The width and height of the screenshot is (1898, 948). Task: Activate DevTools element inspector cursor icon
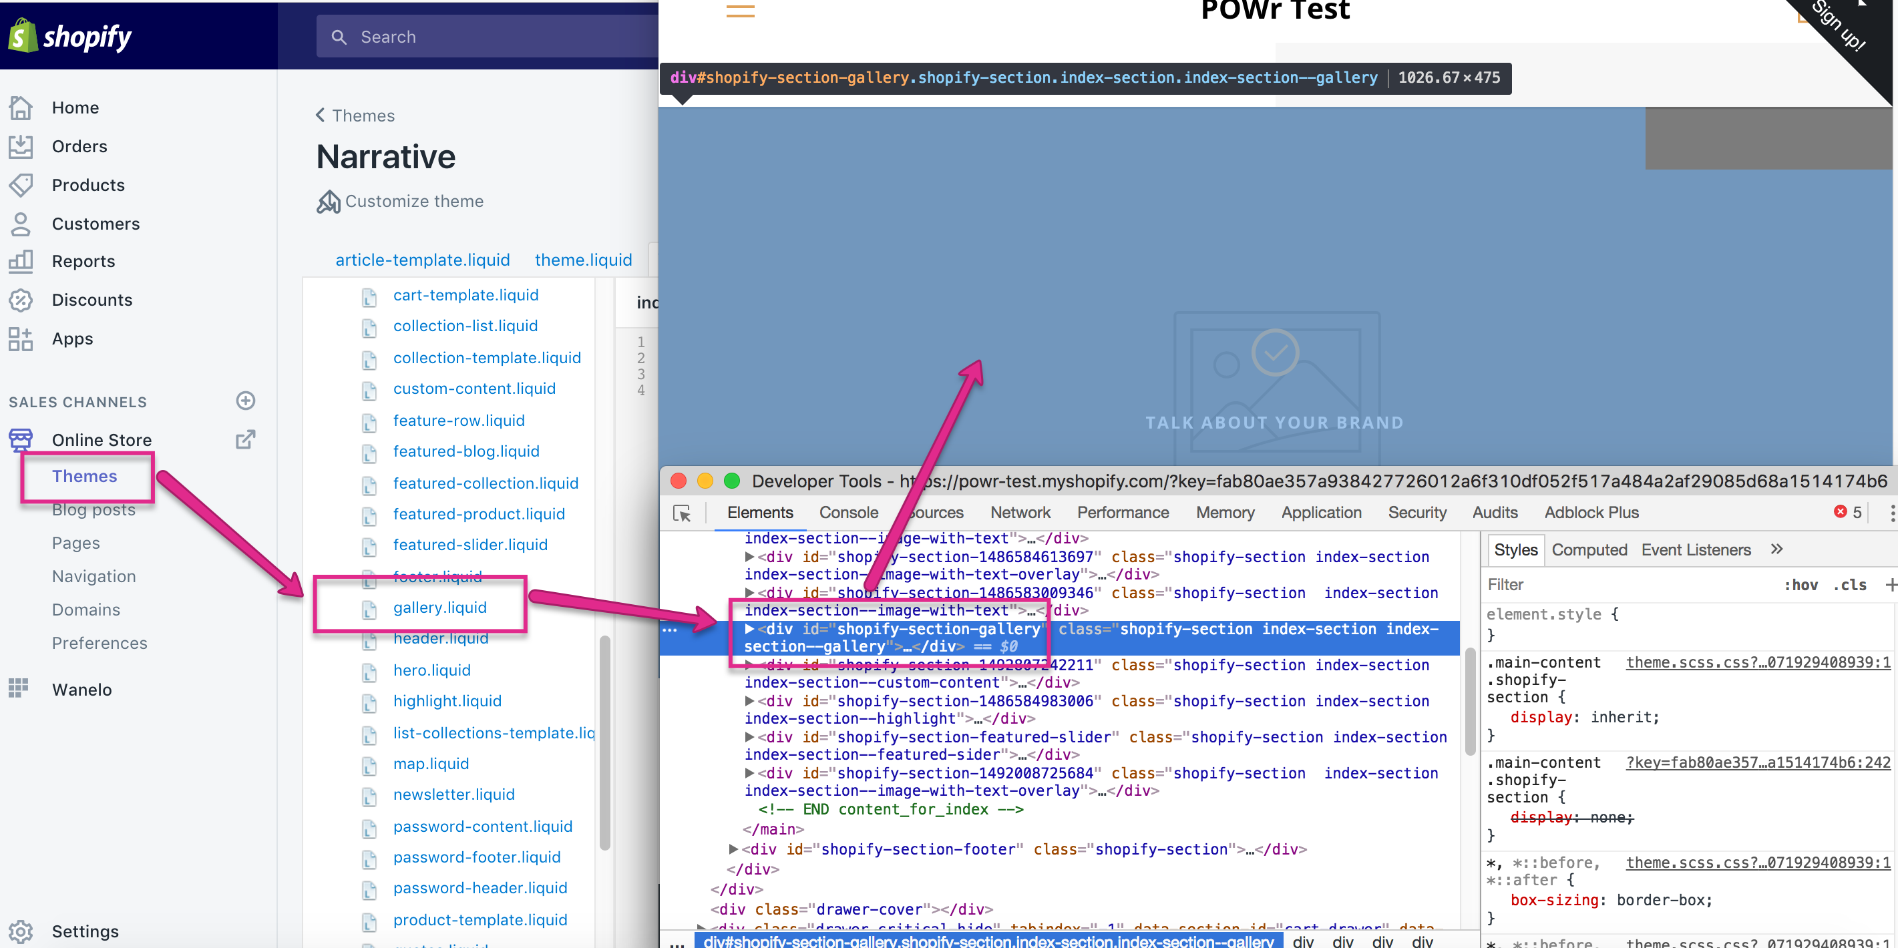coord(683,513)
